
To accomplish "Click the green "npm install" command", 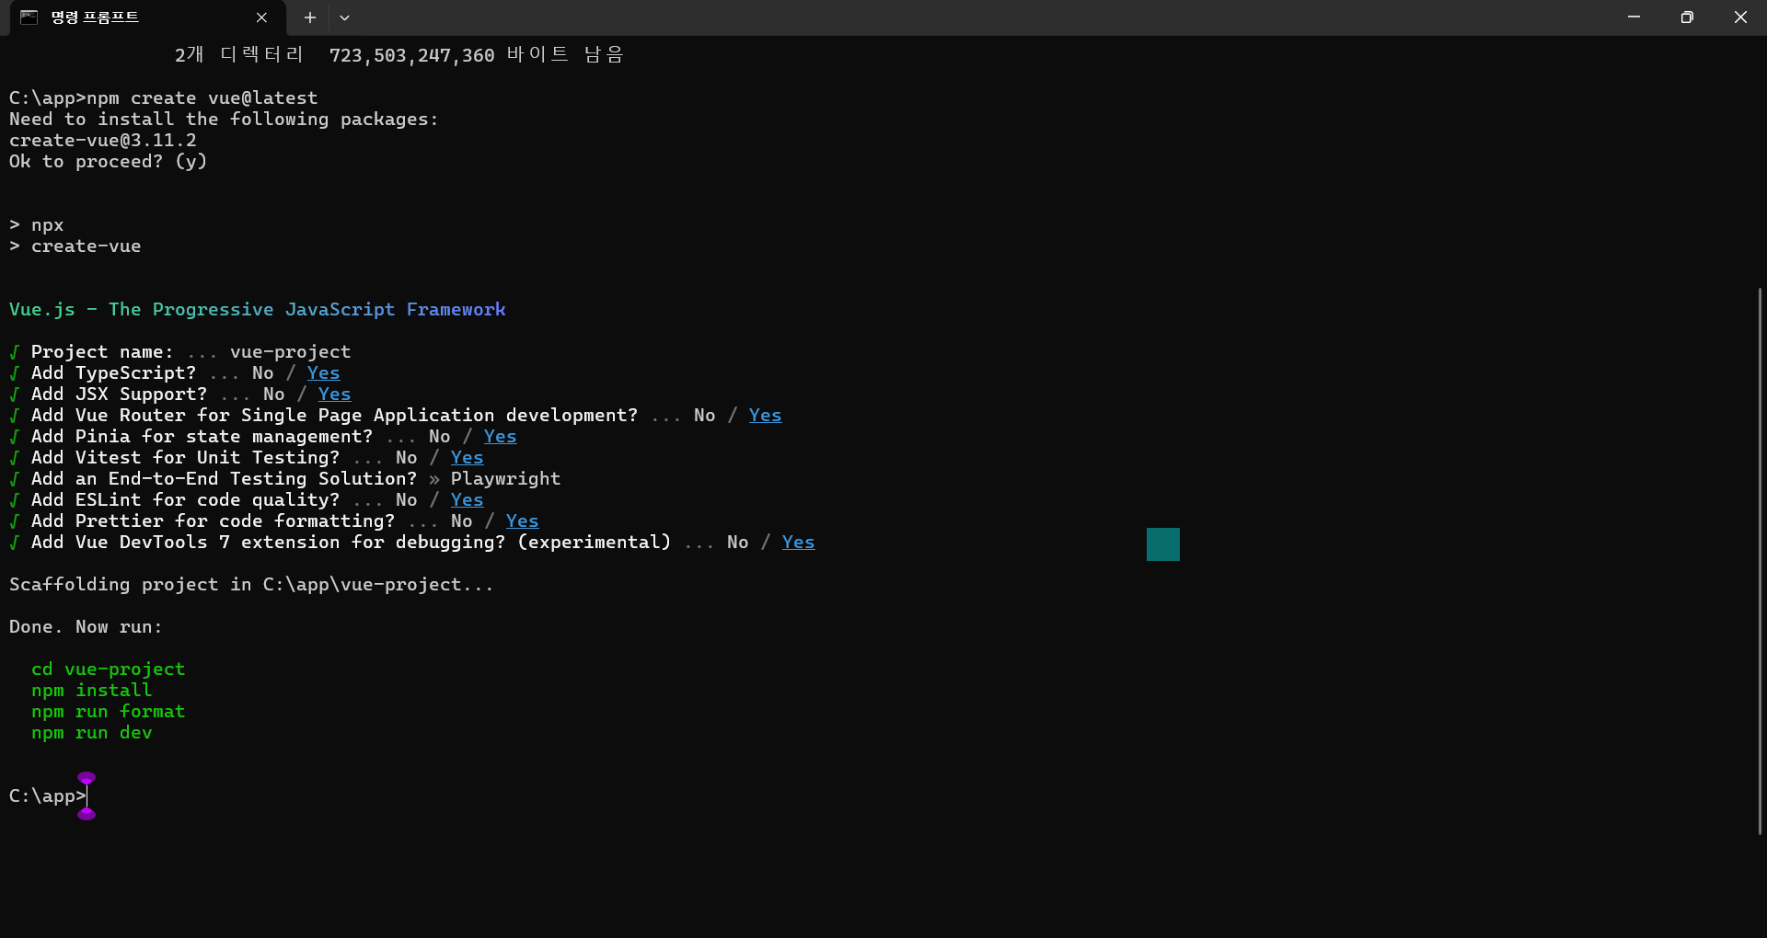I will [x=92, y=690].
